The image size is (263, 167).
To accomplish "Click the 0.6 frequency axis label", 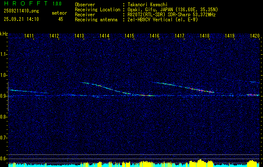I will (3, 159).
